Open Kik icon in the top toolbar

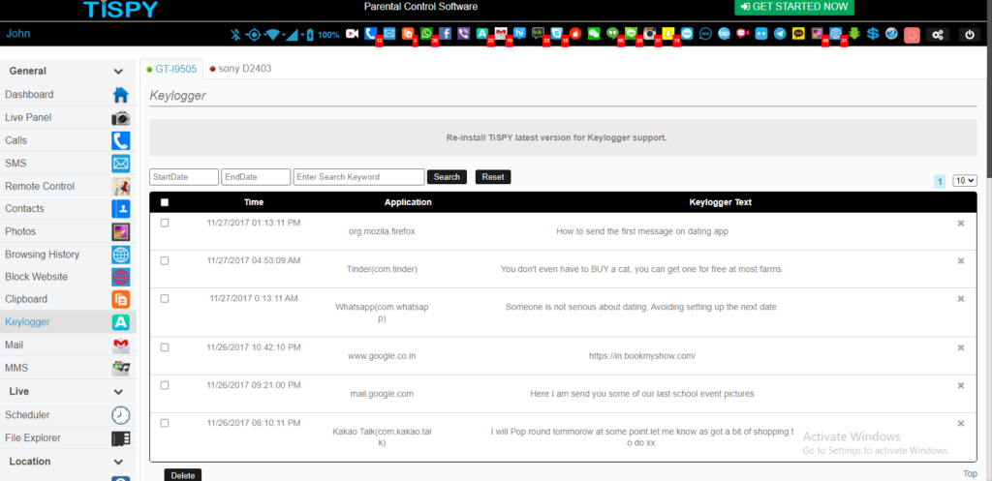coord(539,34)
